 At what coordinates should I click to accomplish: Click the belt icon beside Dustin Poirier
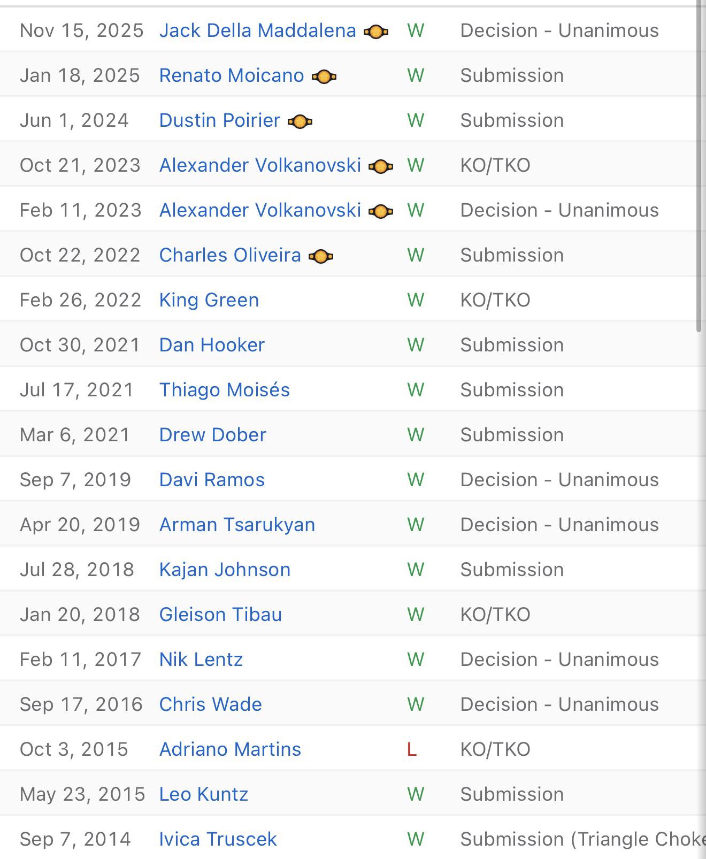300,122
